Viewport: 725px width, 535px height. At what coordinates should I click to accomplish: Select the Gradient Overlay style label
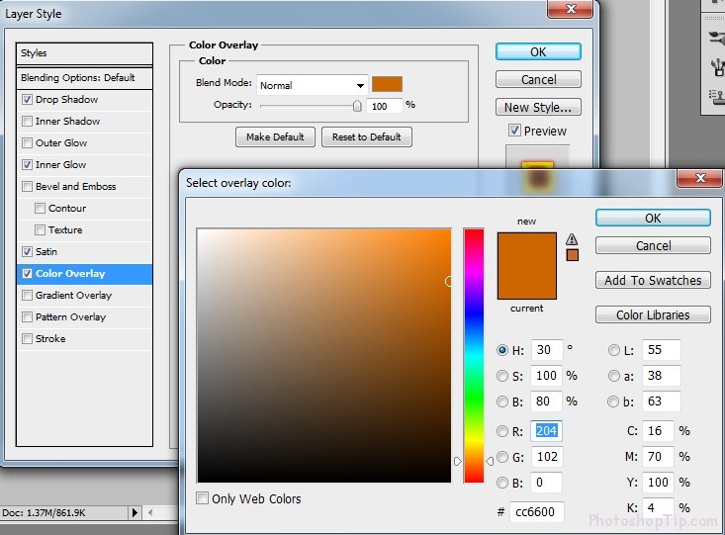pyautogui.click(x=73, y=295)
